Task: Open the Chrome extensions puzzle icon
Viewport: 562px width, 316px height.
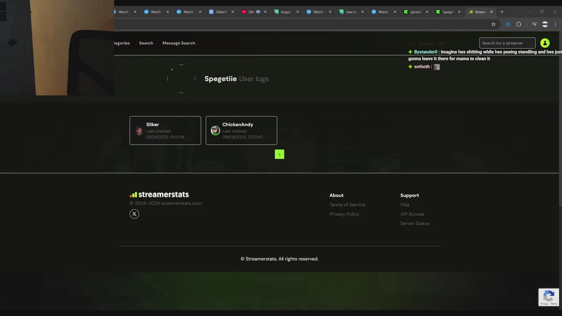Action: coord(519,24)
